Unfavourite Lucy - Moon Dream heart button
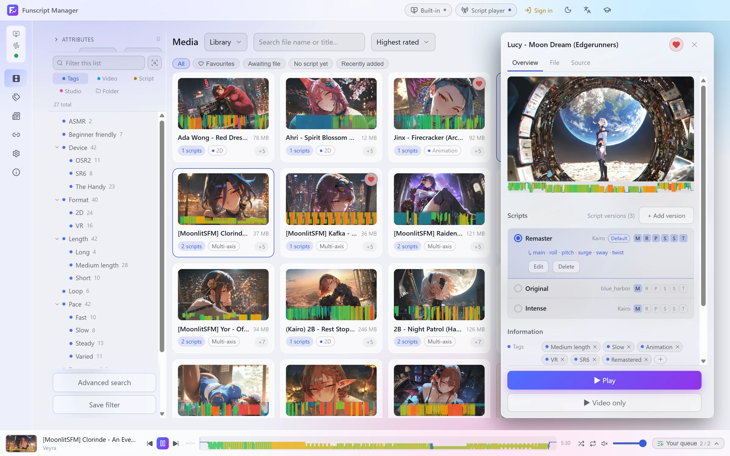 pos(676,45)
